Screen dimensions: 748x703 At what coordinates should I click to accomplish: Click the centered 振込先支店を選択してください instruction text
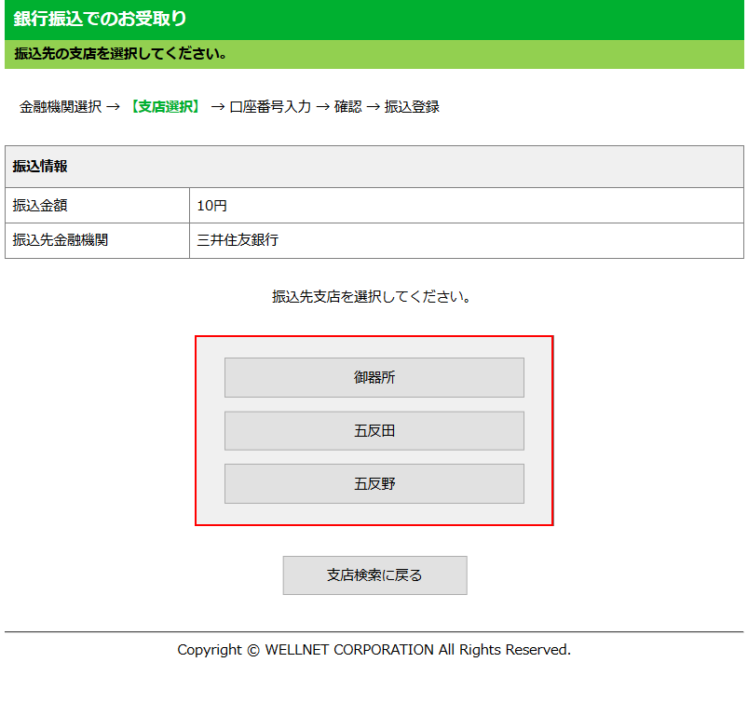(x=374, y=297)
